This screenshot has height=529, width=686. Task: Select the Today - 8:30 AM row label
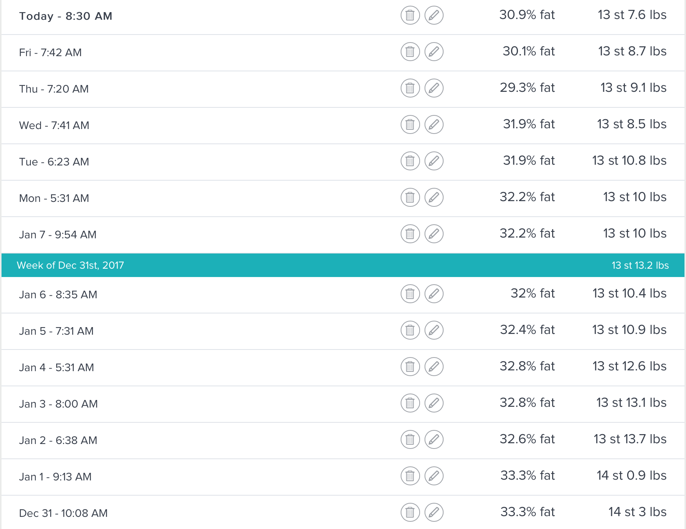point(66,16)
